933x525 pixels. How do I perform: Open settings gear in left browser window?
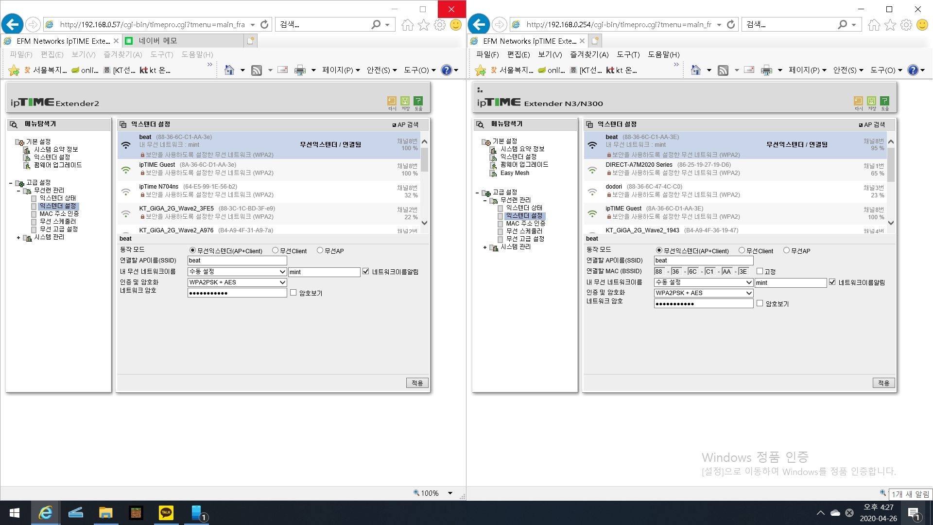coord(440,25)
